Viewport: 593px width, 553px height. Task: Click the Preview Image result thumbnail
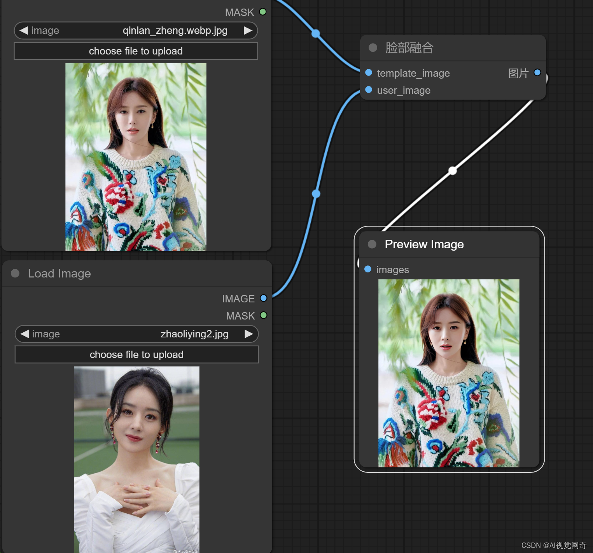[x=449, y=373]
